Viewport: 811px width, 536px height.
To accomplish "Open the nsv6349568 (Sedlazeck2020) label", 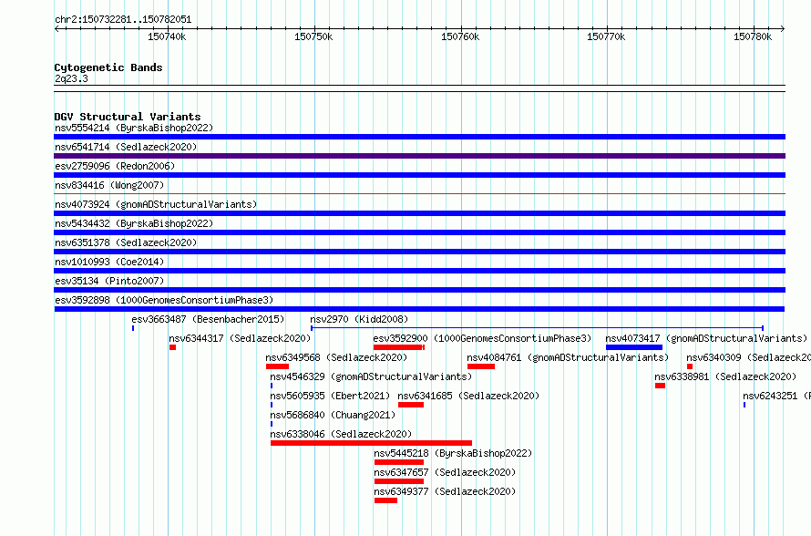I will tap(336, 357).
